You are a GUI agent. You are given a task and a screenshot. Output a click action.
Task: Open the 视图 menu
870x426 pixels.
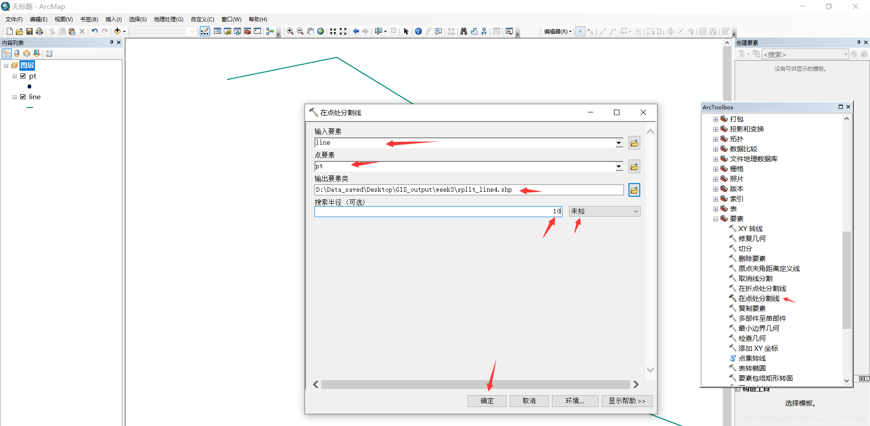pyautogui.click(x=63, y=19)
